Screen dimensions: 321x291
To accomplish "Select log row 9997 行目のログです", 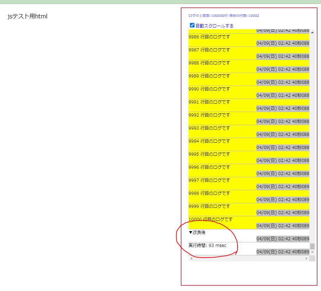I will click(249, 184).
